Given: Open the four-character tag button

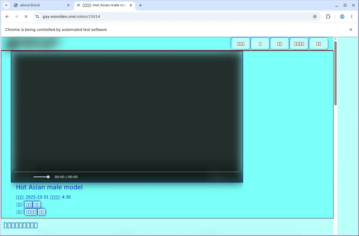Looking at the screenshot, I should [x=31, y=212].
